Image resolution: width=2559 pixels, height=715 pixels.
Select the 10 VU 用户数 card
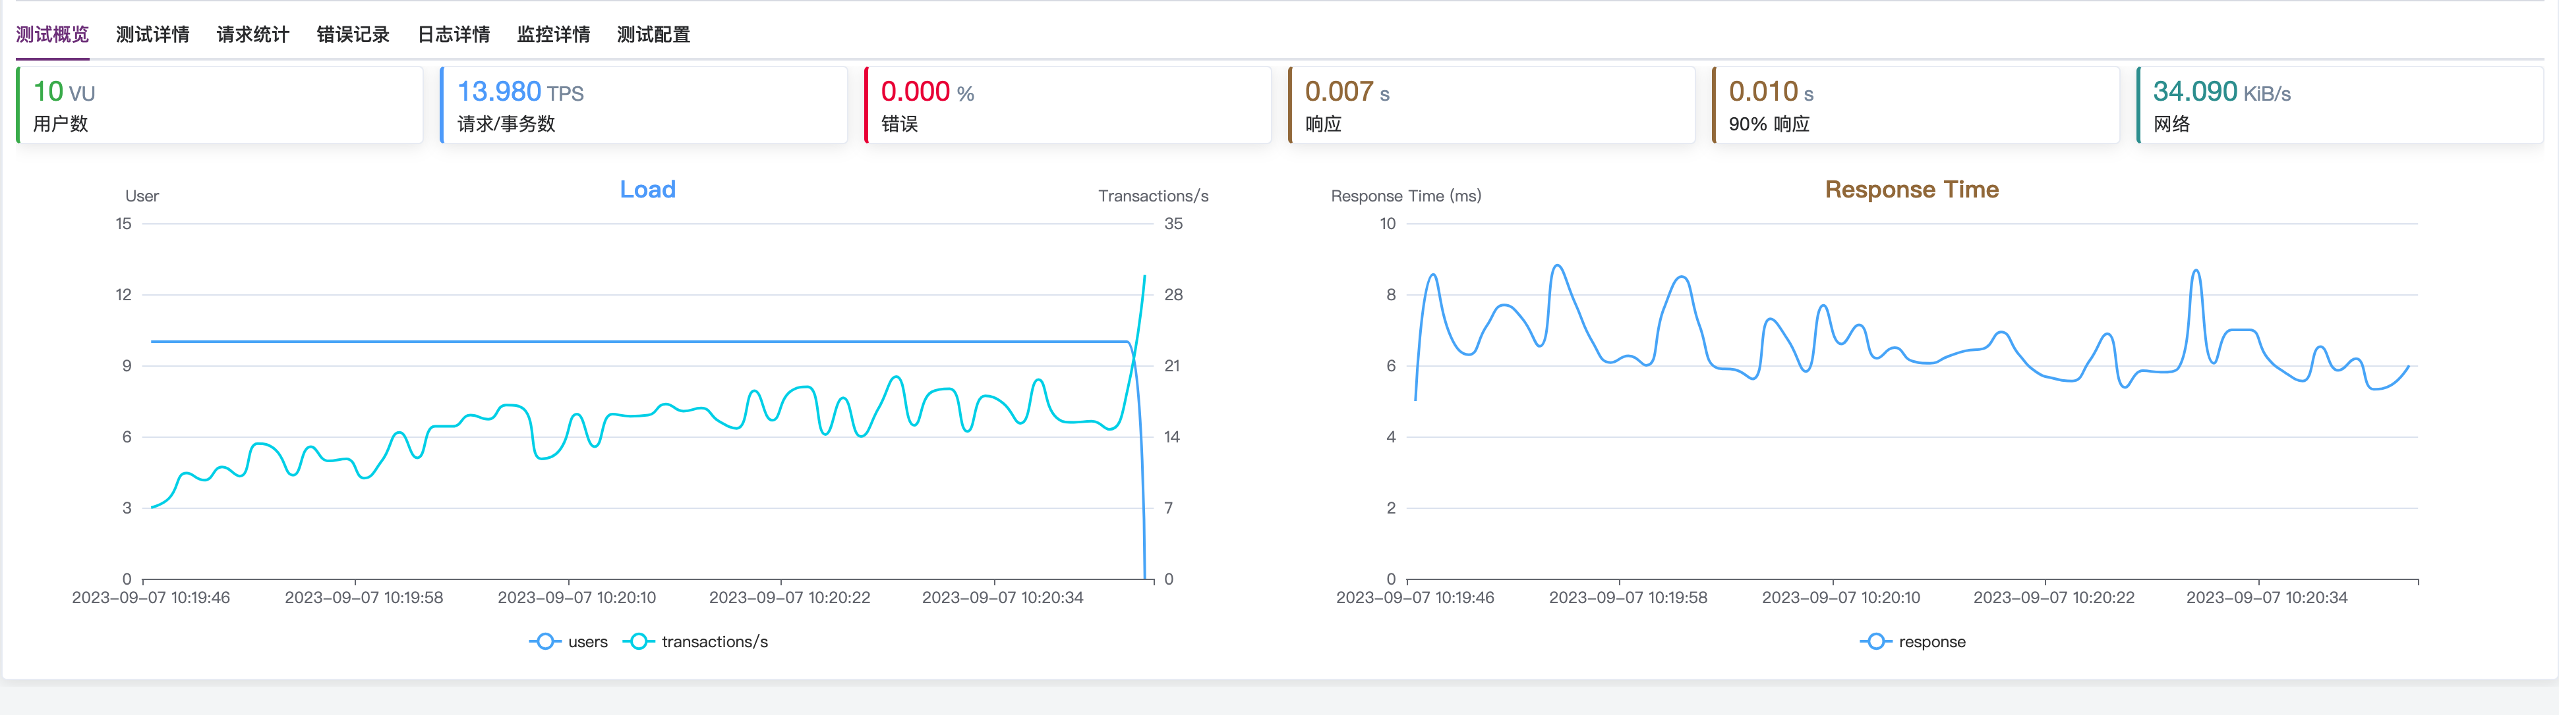point(220,105)
